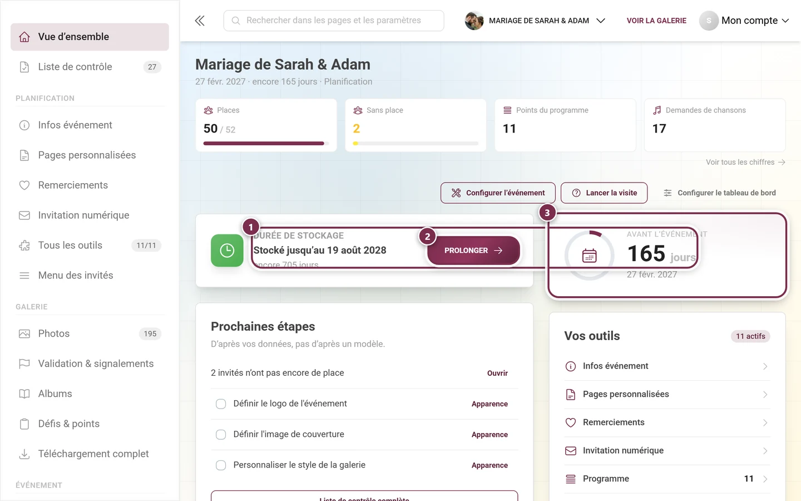Check the Définir l'image de couverture task
The height and width of the screenshot is (501, 801).
[221, 435]
